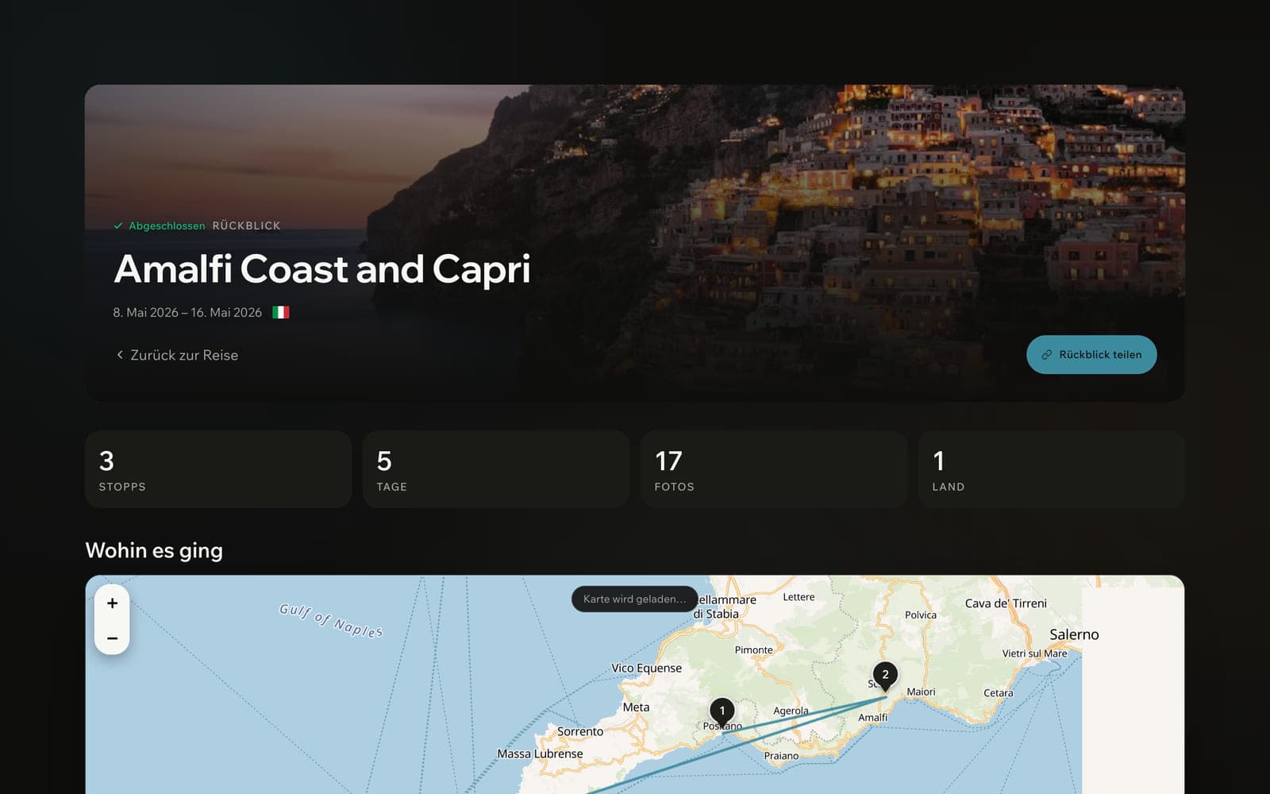Click the trip date range text

[187, 312]
